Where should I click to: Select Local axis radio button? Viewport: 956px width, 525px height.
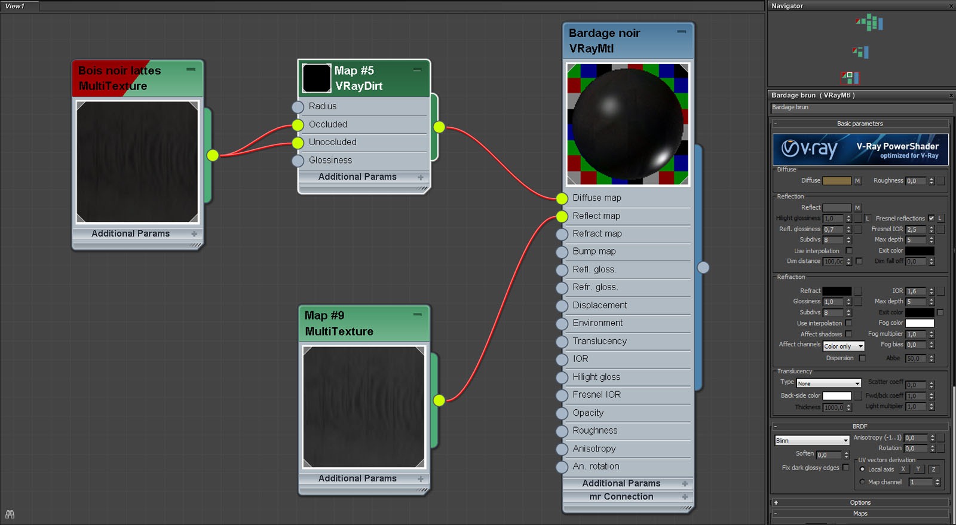pyautogui.click(x=862, y=469)
